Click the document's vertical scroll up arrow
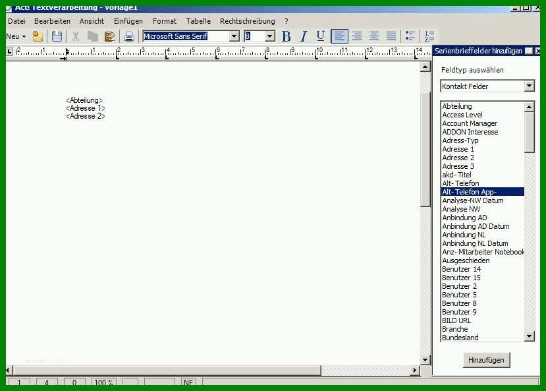 point(425,67)
